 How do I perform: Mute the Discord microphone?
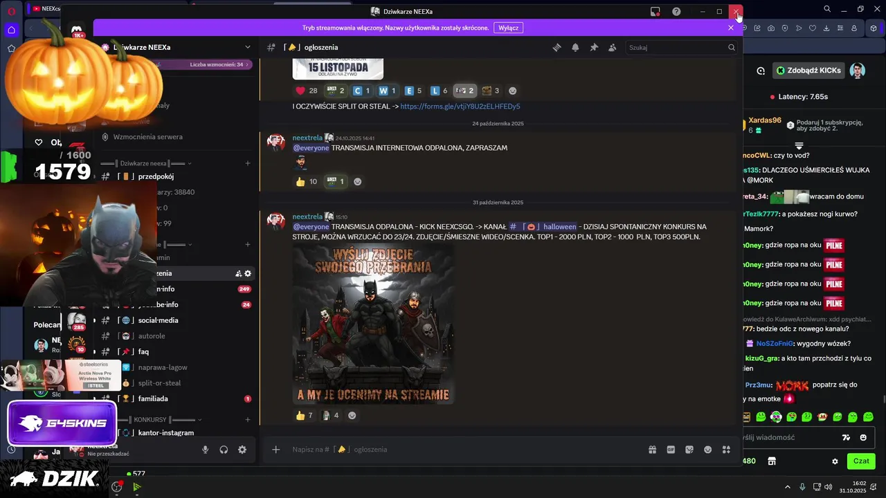pos(205,450)
